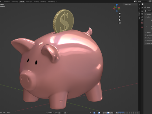The image size is (152, 114).
Task: Select wireframe viewport shading mode
Action: click(106, 113)
